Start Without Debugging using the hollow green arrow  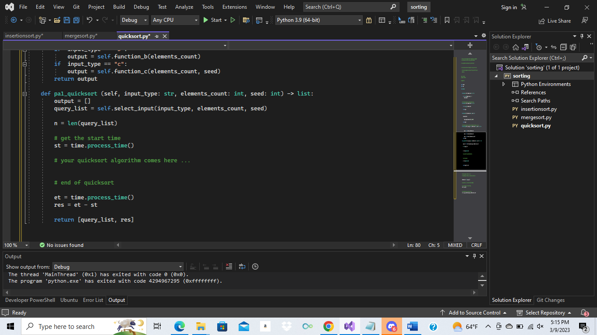[x=233, y=20]
